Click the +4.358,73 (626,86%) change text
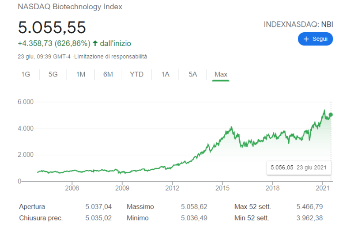 coord(54,43)
